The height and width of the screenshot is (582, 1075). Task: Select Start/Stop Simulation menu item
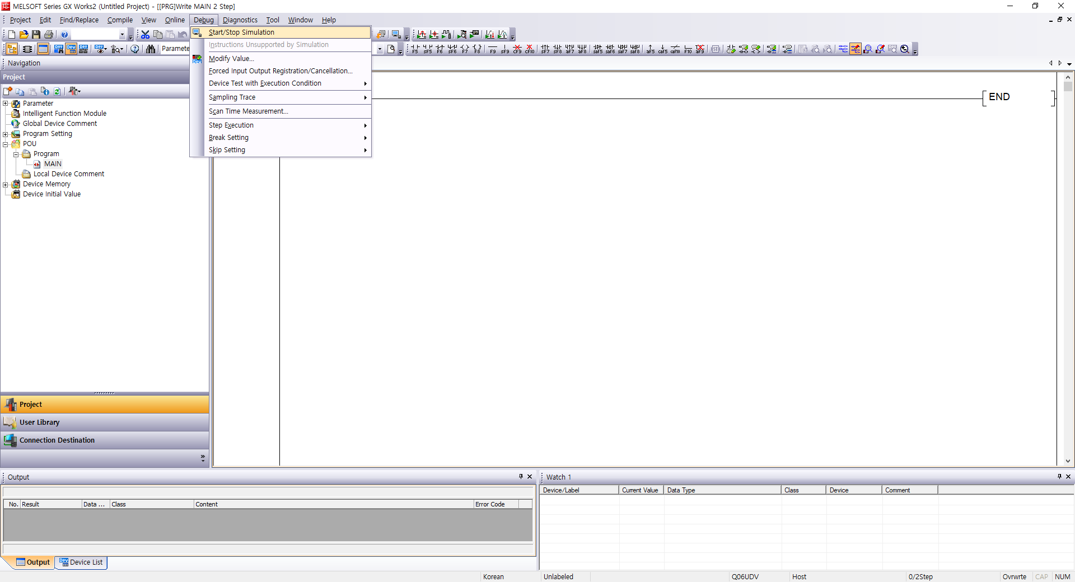[x=281, y=32]
